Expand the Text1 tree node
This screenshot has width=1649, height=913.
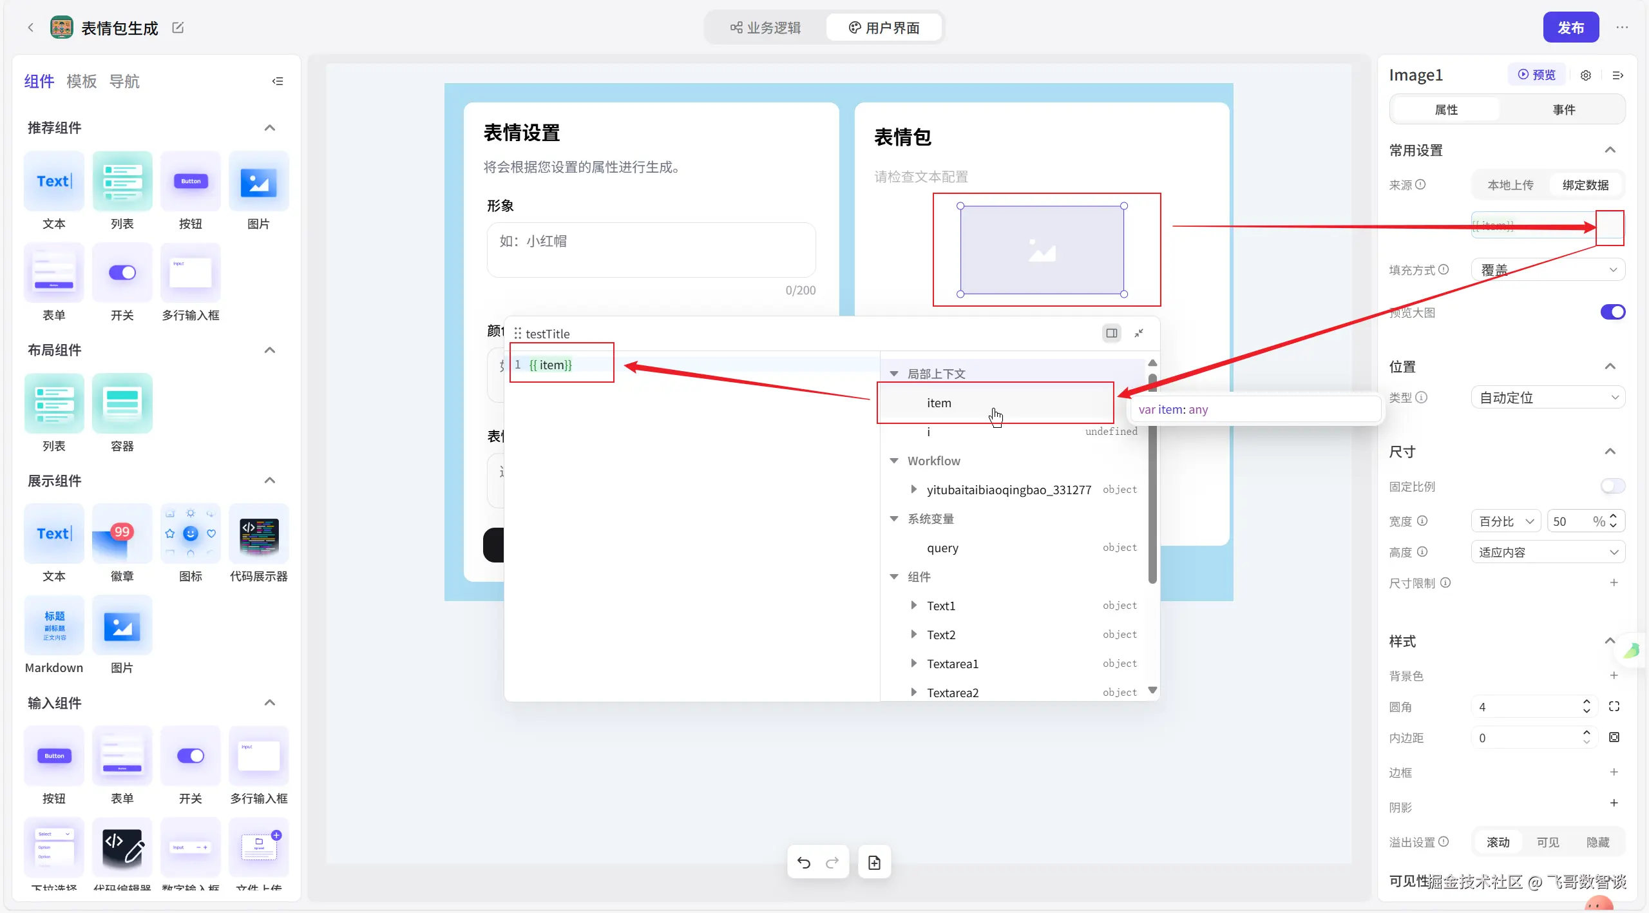pyautogui.click(x=913, y=606)
